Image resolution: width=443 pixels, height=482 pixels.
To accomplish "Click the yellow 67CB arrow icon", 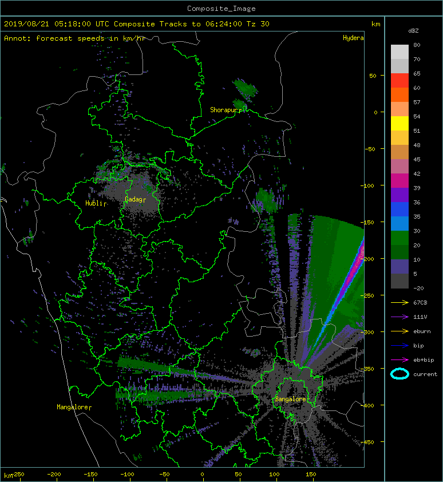I will tap(400, 302).
